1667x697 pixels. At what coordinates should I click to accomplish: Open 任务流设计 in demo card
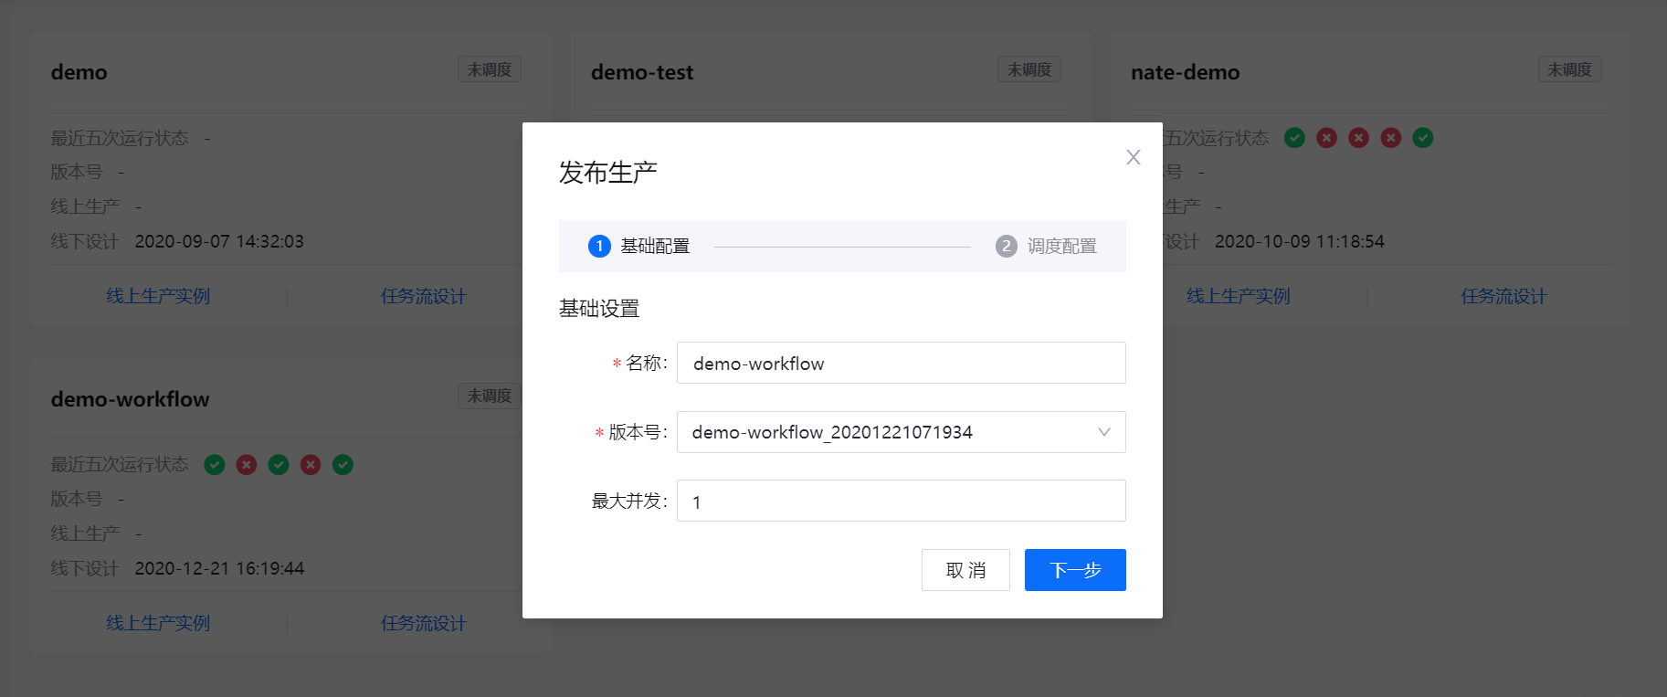pyautogui.click(x=424, y=296)
